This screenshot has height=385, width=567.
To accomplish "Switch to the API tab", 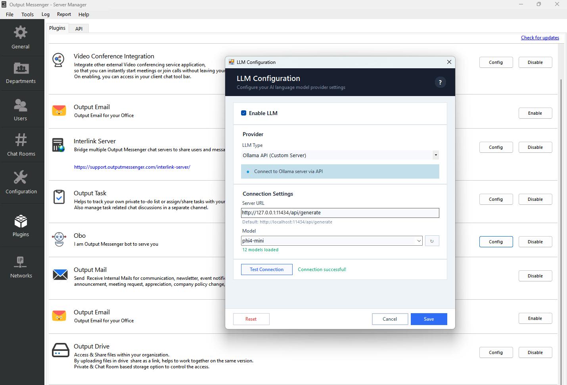I will point(79,29).
